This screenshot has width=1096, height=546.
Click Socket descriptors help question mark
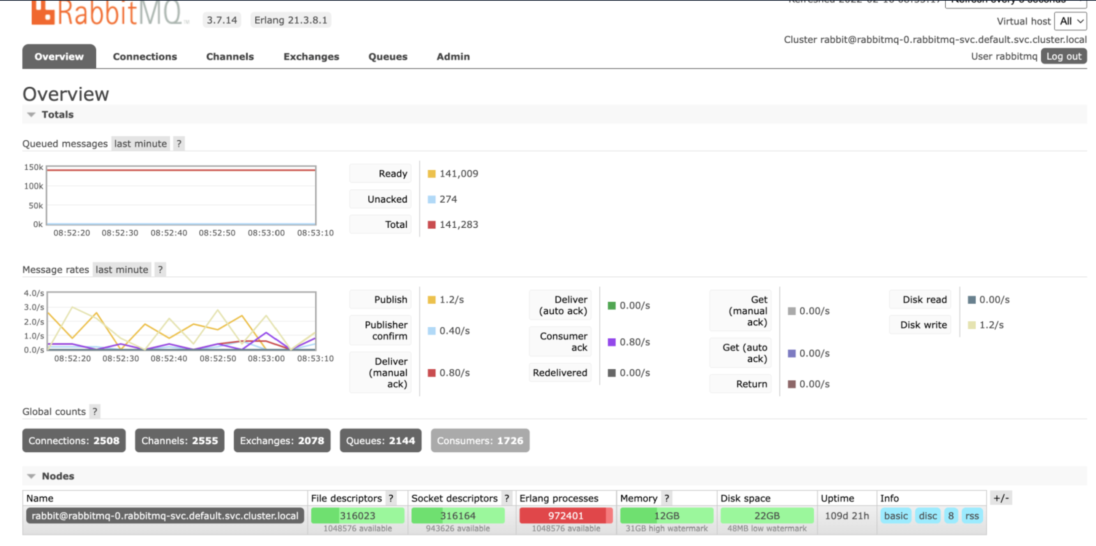pyautogui.click(x=506, y=498)
